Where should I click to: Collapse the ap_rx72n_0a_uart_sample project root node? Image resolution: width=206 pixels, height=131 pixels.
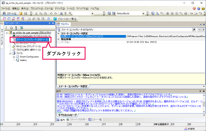pos(7,33)
